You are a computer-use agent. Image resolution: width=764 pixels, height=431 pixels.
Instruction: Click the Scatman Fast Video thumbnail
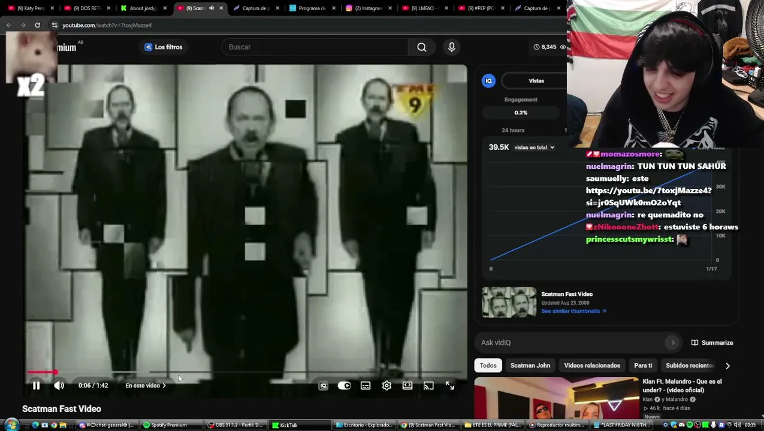[509, 302]
